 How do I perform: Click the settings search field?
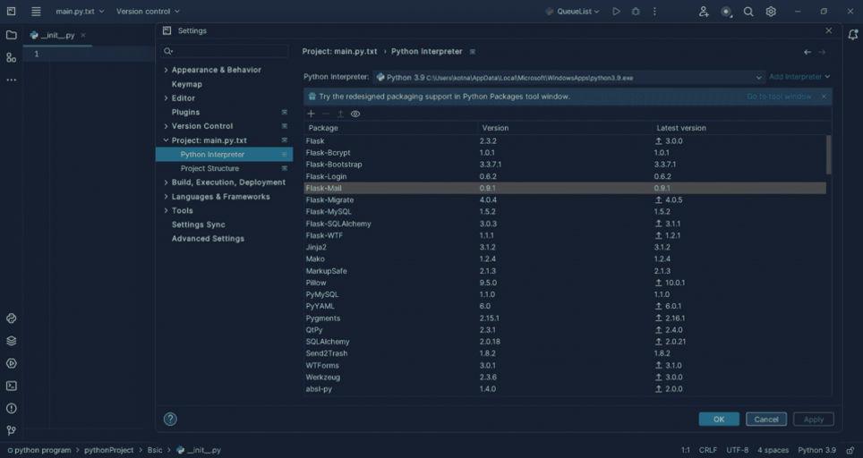pyautogui.click(x=225, y=51)
